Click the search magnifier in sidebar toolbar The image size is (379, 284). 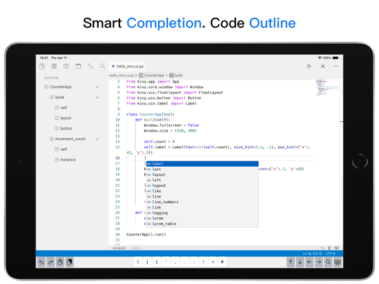tap(102, 66)
